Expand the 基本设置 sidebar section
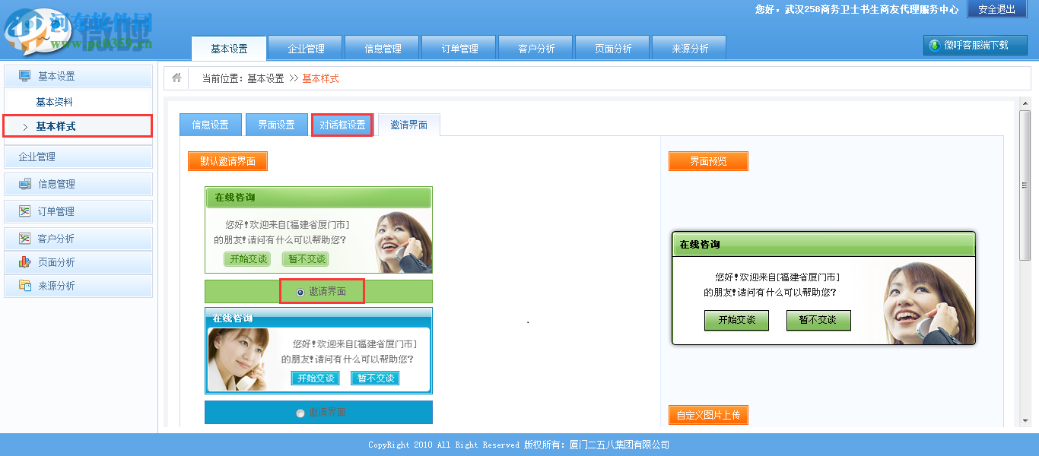This screenshot has height=456, width=1039. tap(78, 76)
